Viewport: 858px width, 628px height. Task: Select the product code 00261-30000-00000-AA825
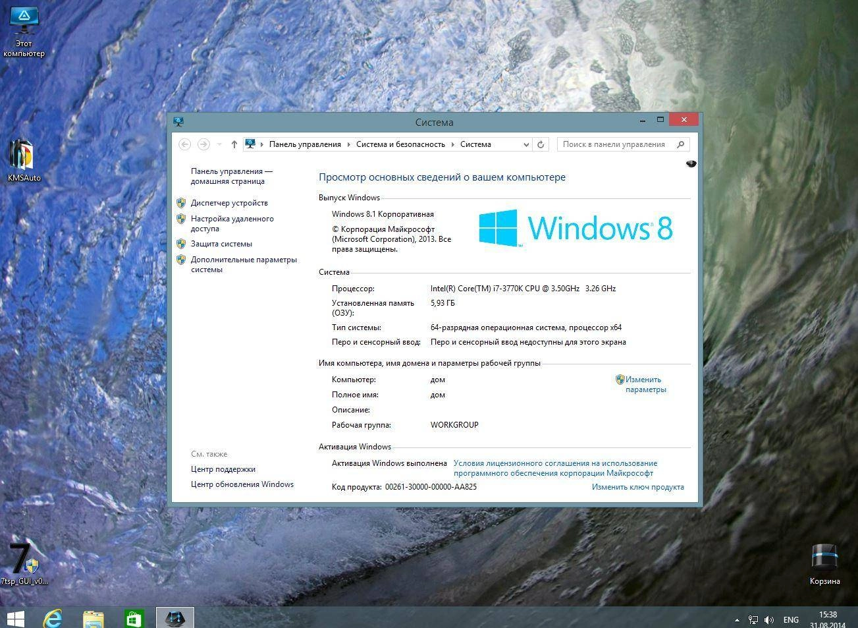(x=431, y=487)
